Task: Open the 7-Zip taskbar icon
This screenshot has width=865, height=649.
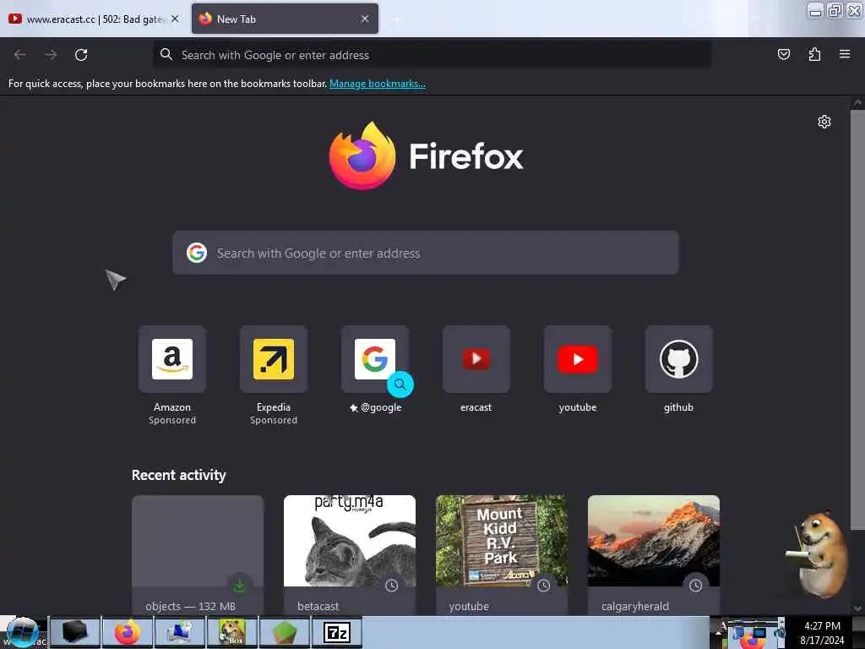Action: 337,632
